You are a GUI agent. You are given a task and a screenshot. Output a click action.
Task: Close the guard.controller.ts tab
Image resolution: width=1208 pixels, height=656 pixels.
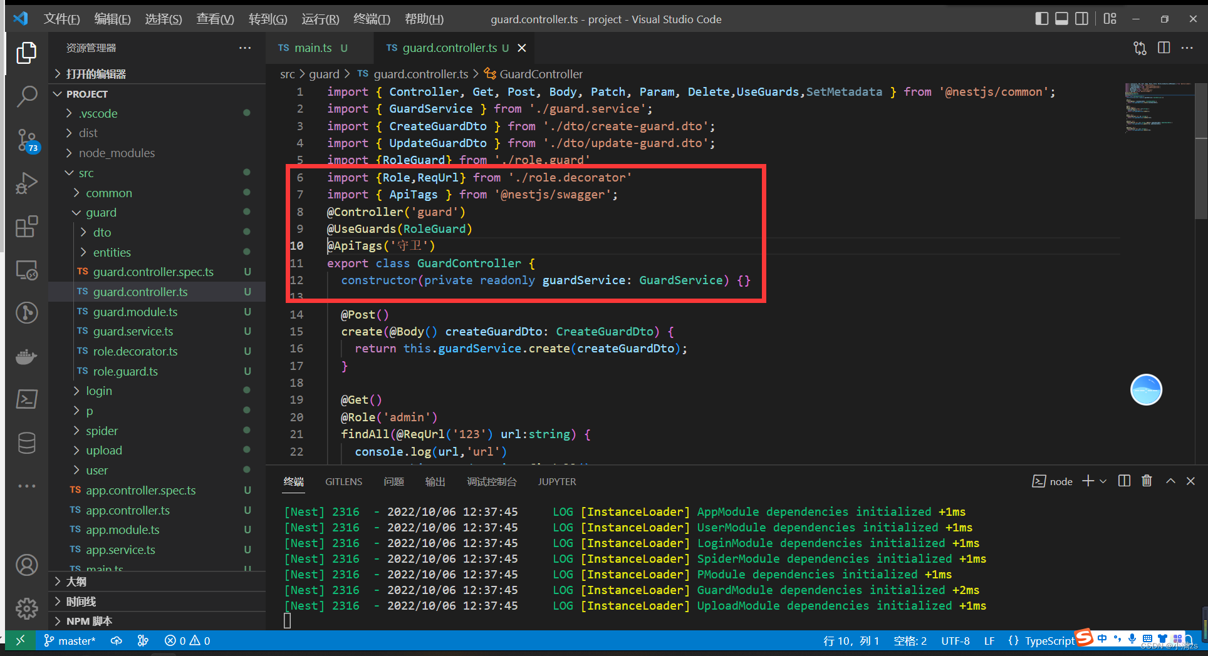pyautogui.click(x=521, y=48)
